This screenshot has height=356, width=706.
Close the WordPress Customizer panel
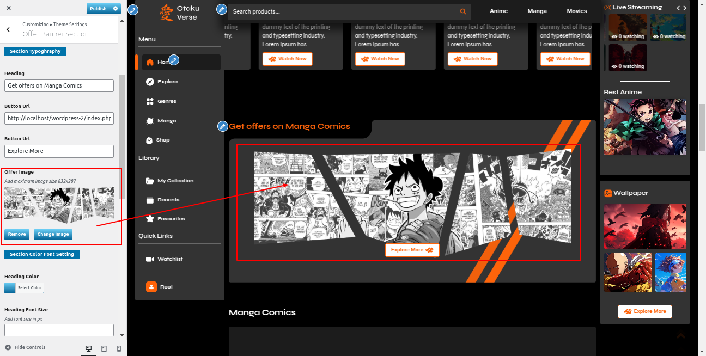[x=9, y=8]
